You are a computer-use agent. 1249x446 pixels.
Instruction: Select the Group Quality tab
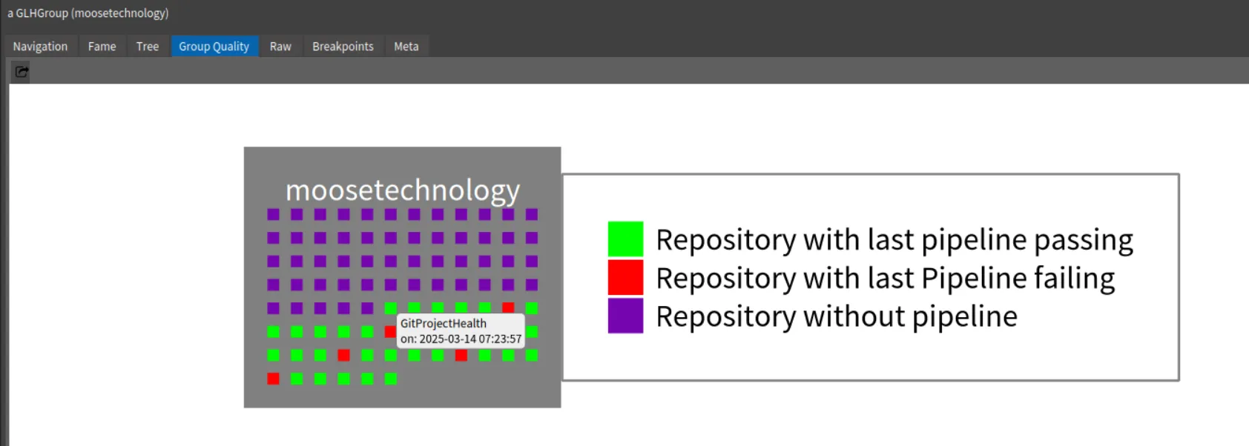click(x=214, y=46)
